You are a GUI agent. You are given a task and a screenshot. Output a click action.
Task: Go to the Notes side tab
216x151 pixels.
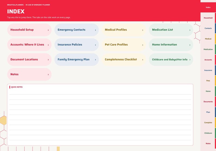[208, 144]
